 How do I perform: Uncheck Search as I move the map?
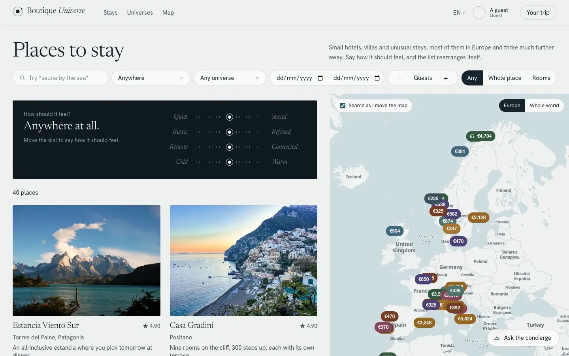pos(343,106)
